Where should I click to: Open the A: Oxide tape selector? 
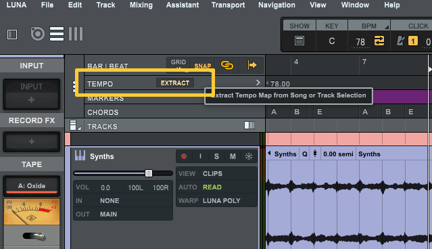(32, 186)
